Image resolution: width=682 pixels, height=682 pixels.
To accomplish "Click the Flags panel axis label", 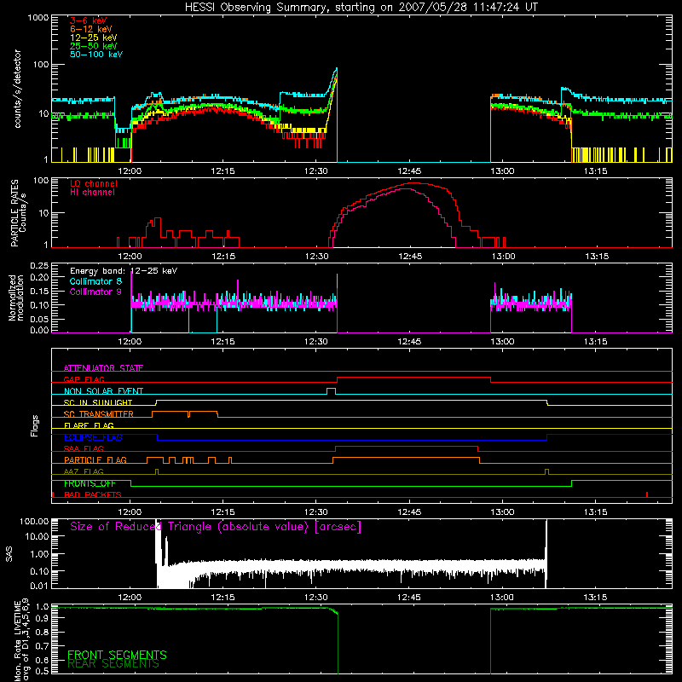I will tap(35, 425).
